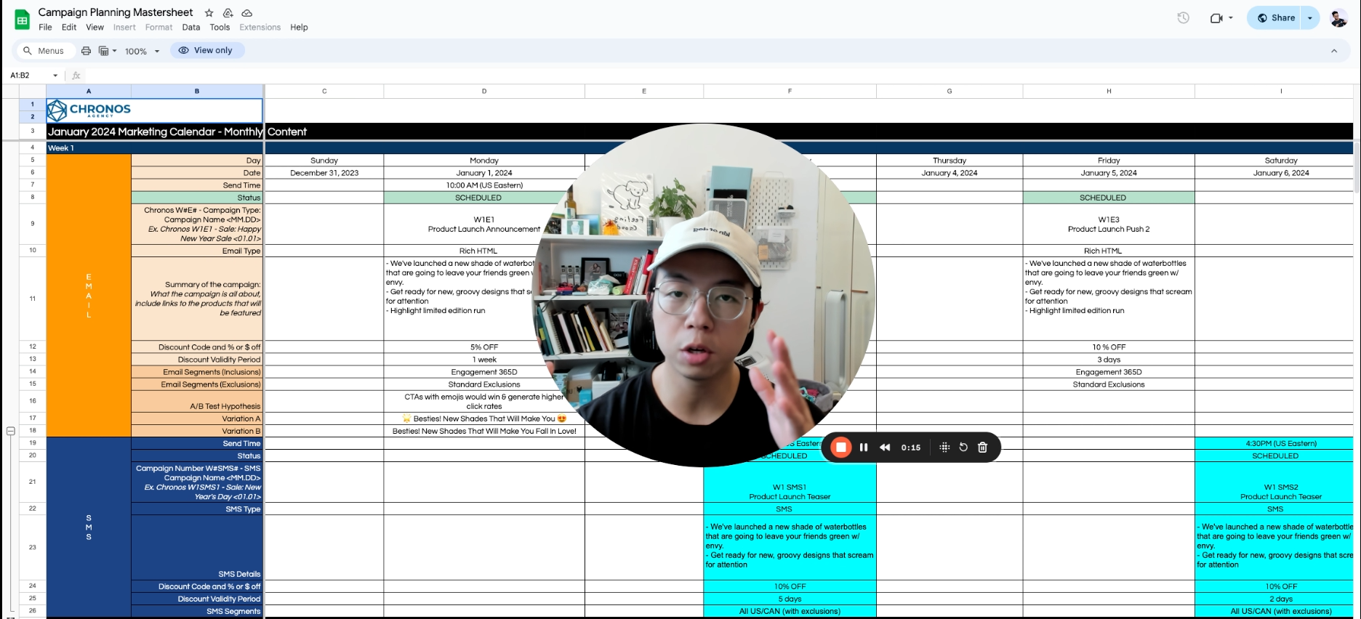
Task: Expand the Share options dropdown arrow
Action: (1310, 18)
